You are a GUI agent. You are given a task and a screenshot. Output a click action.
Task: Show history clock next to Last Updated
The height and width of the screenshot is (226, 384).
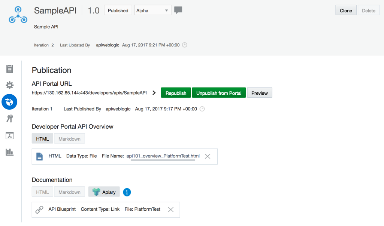(x=185, y=45)
